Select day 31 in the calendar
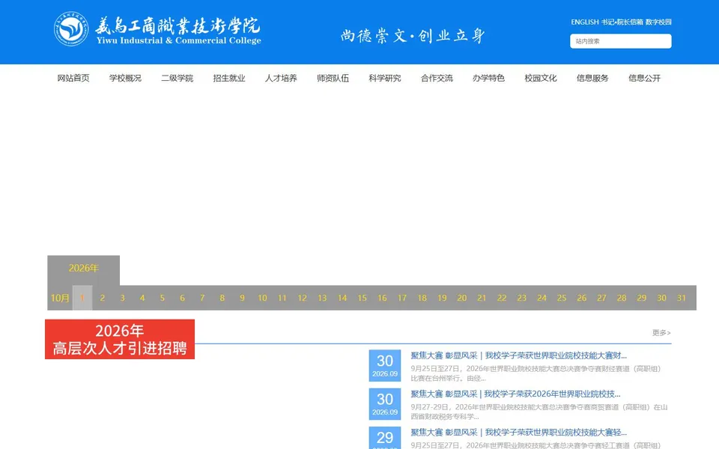 (x=682, y=298)
